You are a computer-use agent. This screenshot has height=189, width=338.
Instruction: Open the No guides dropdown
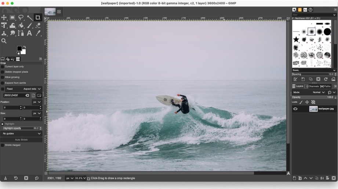[x=21, y=133]
